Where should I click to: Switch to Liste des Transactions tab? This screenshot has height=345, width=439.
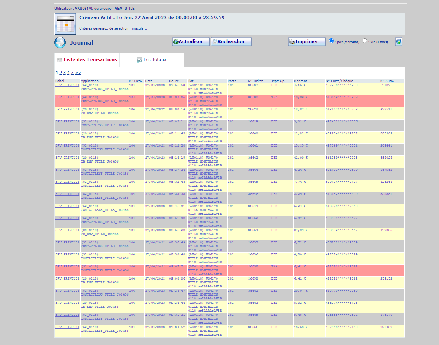click(x=90, y=60)
